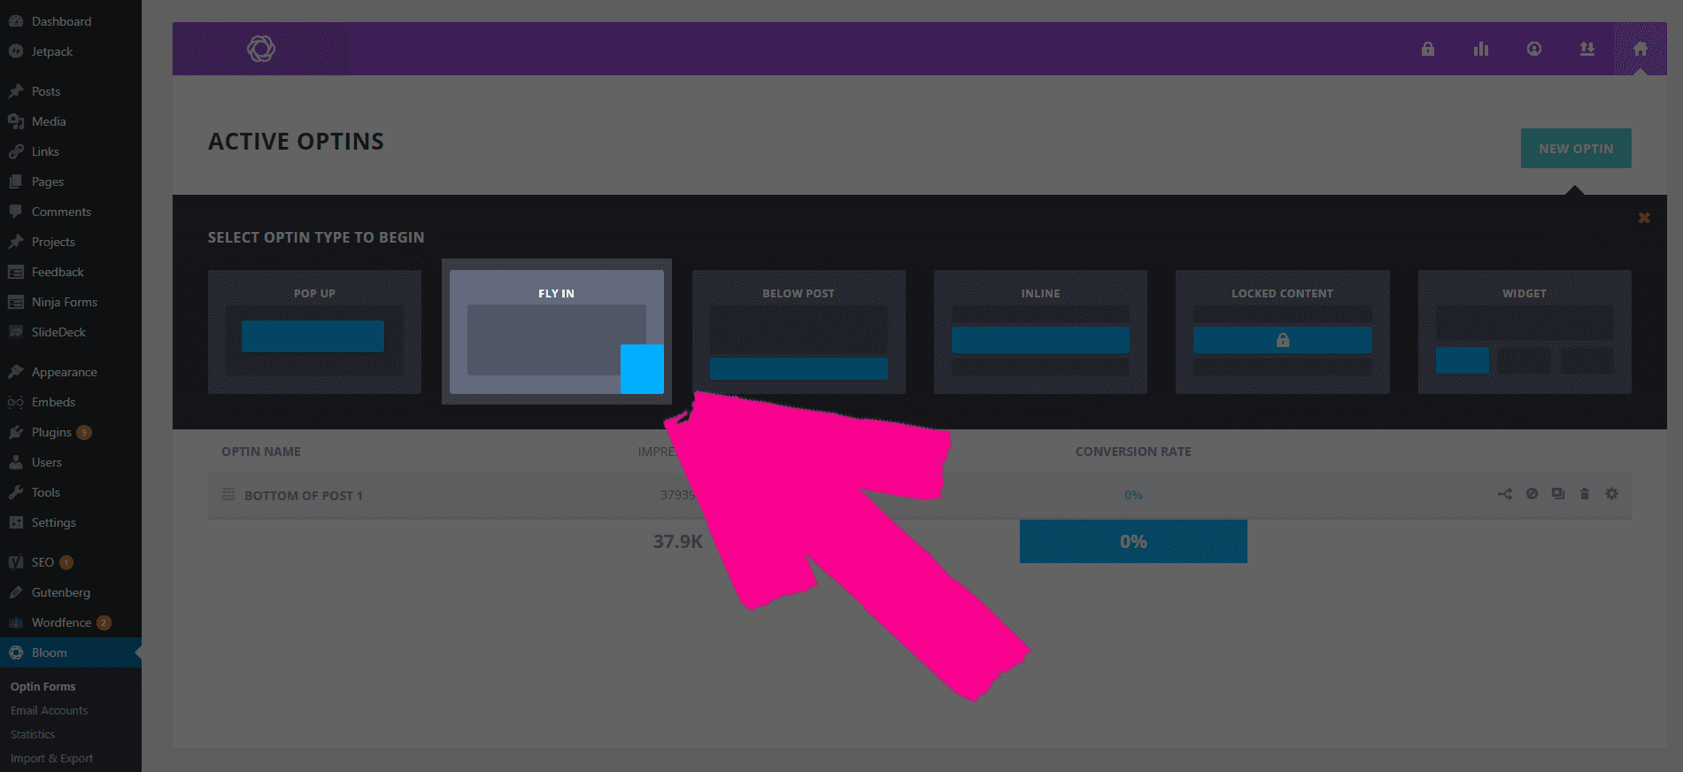Click drag handle beside Bottom of Post 1
This screenshot has height=772, width=1683.
(228, 494)
